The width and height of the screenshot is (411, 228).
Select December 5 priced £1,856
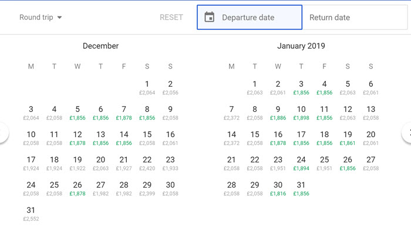pos(78,113)
